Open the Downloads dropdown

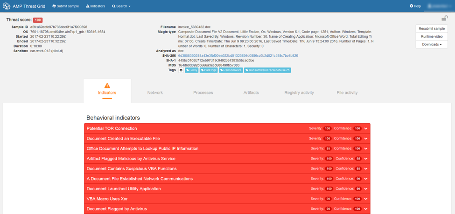[x=432, y=44]
